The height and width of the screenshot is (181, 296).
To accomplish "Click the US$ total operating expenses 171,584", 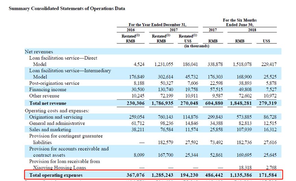I will coord(268,175).
